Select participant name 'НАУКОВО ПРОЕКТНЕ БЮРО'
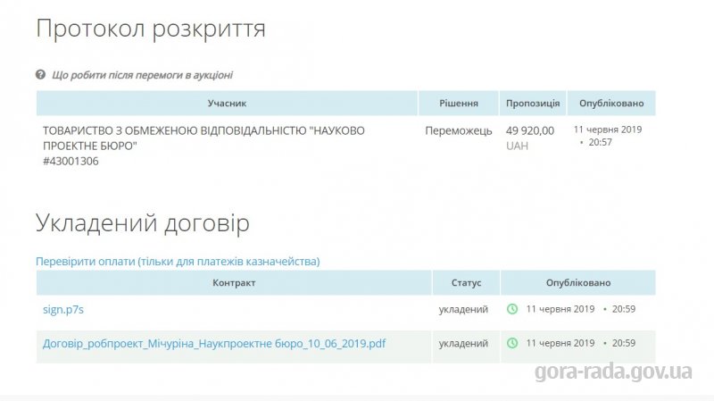Screen dimensions: 714x401 click(203, 138)
